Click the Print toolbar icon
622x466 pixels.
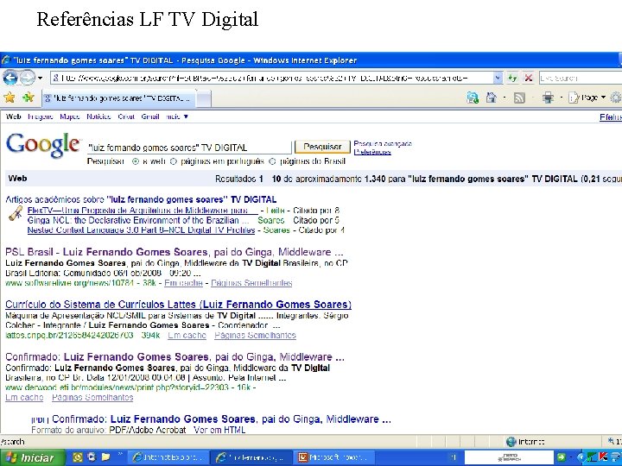click(x=549, y=98)
